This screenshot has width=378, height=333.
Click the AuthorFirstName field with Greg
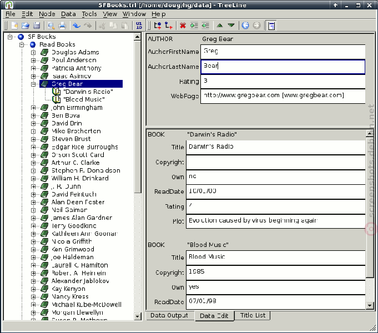coord(283,52)
